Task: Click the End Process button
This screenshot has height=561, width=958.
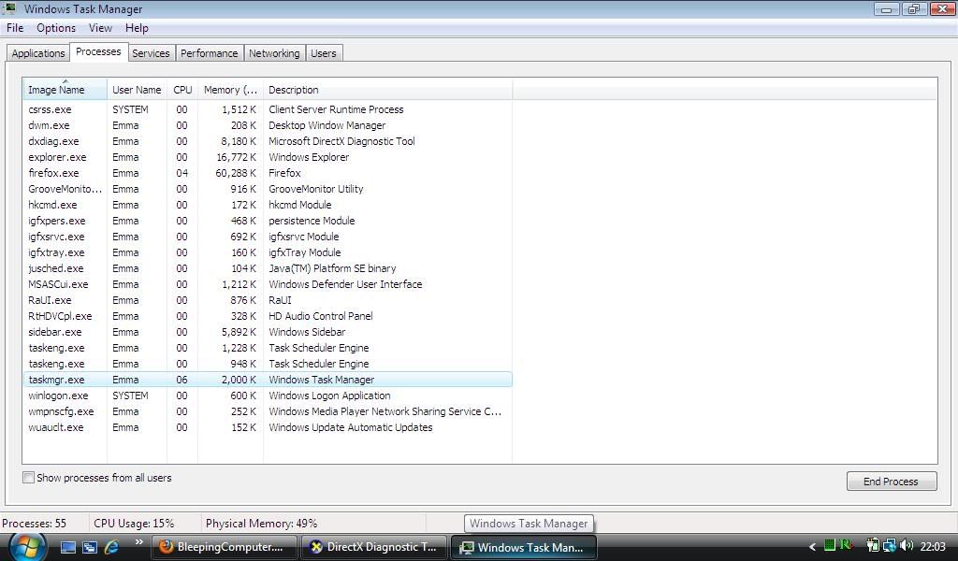Action: click(x=892, y=481)
